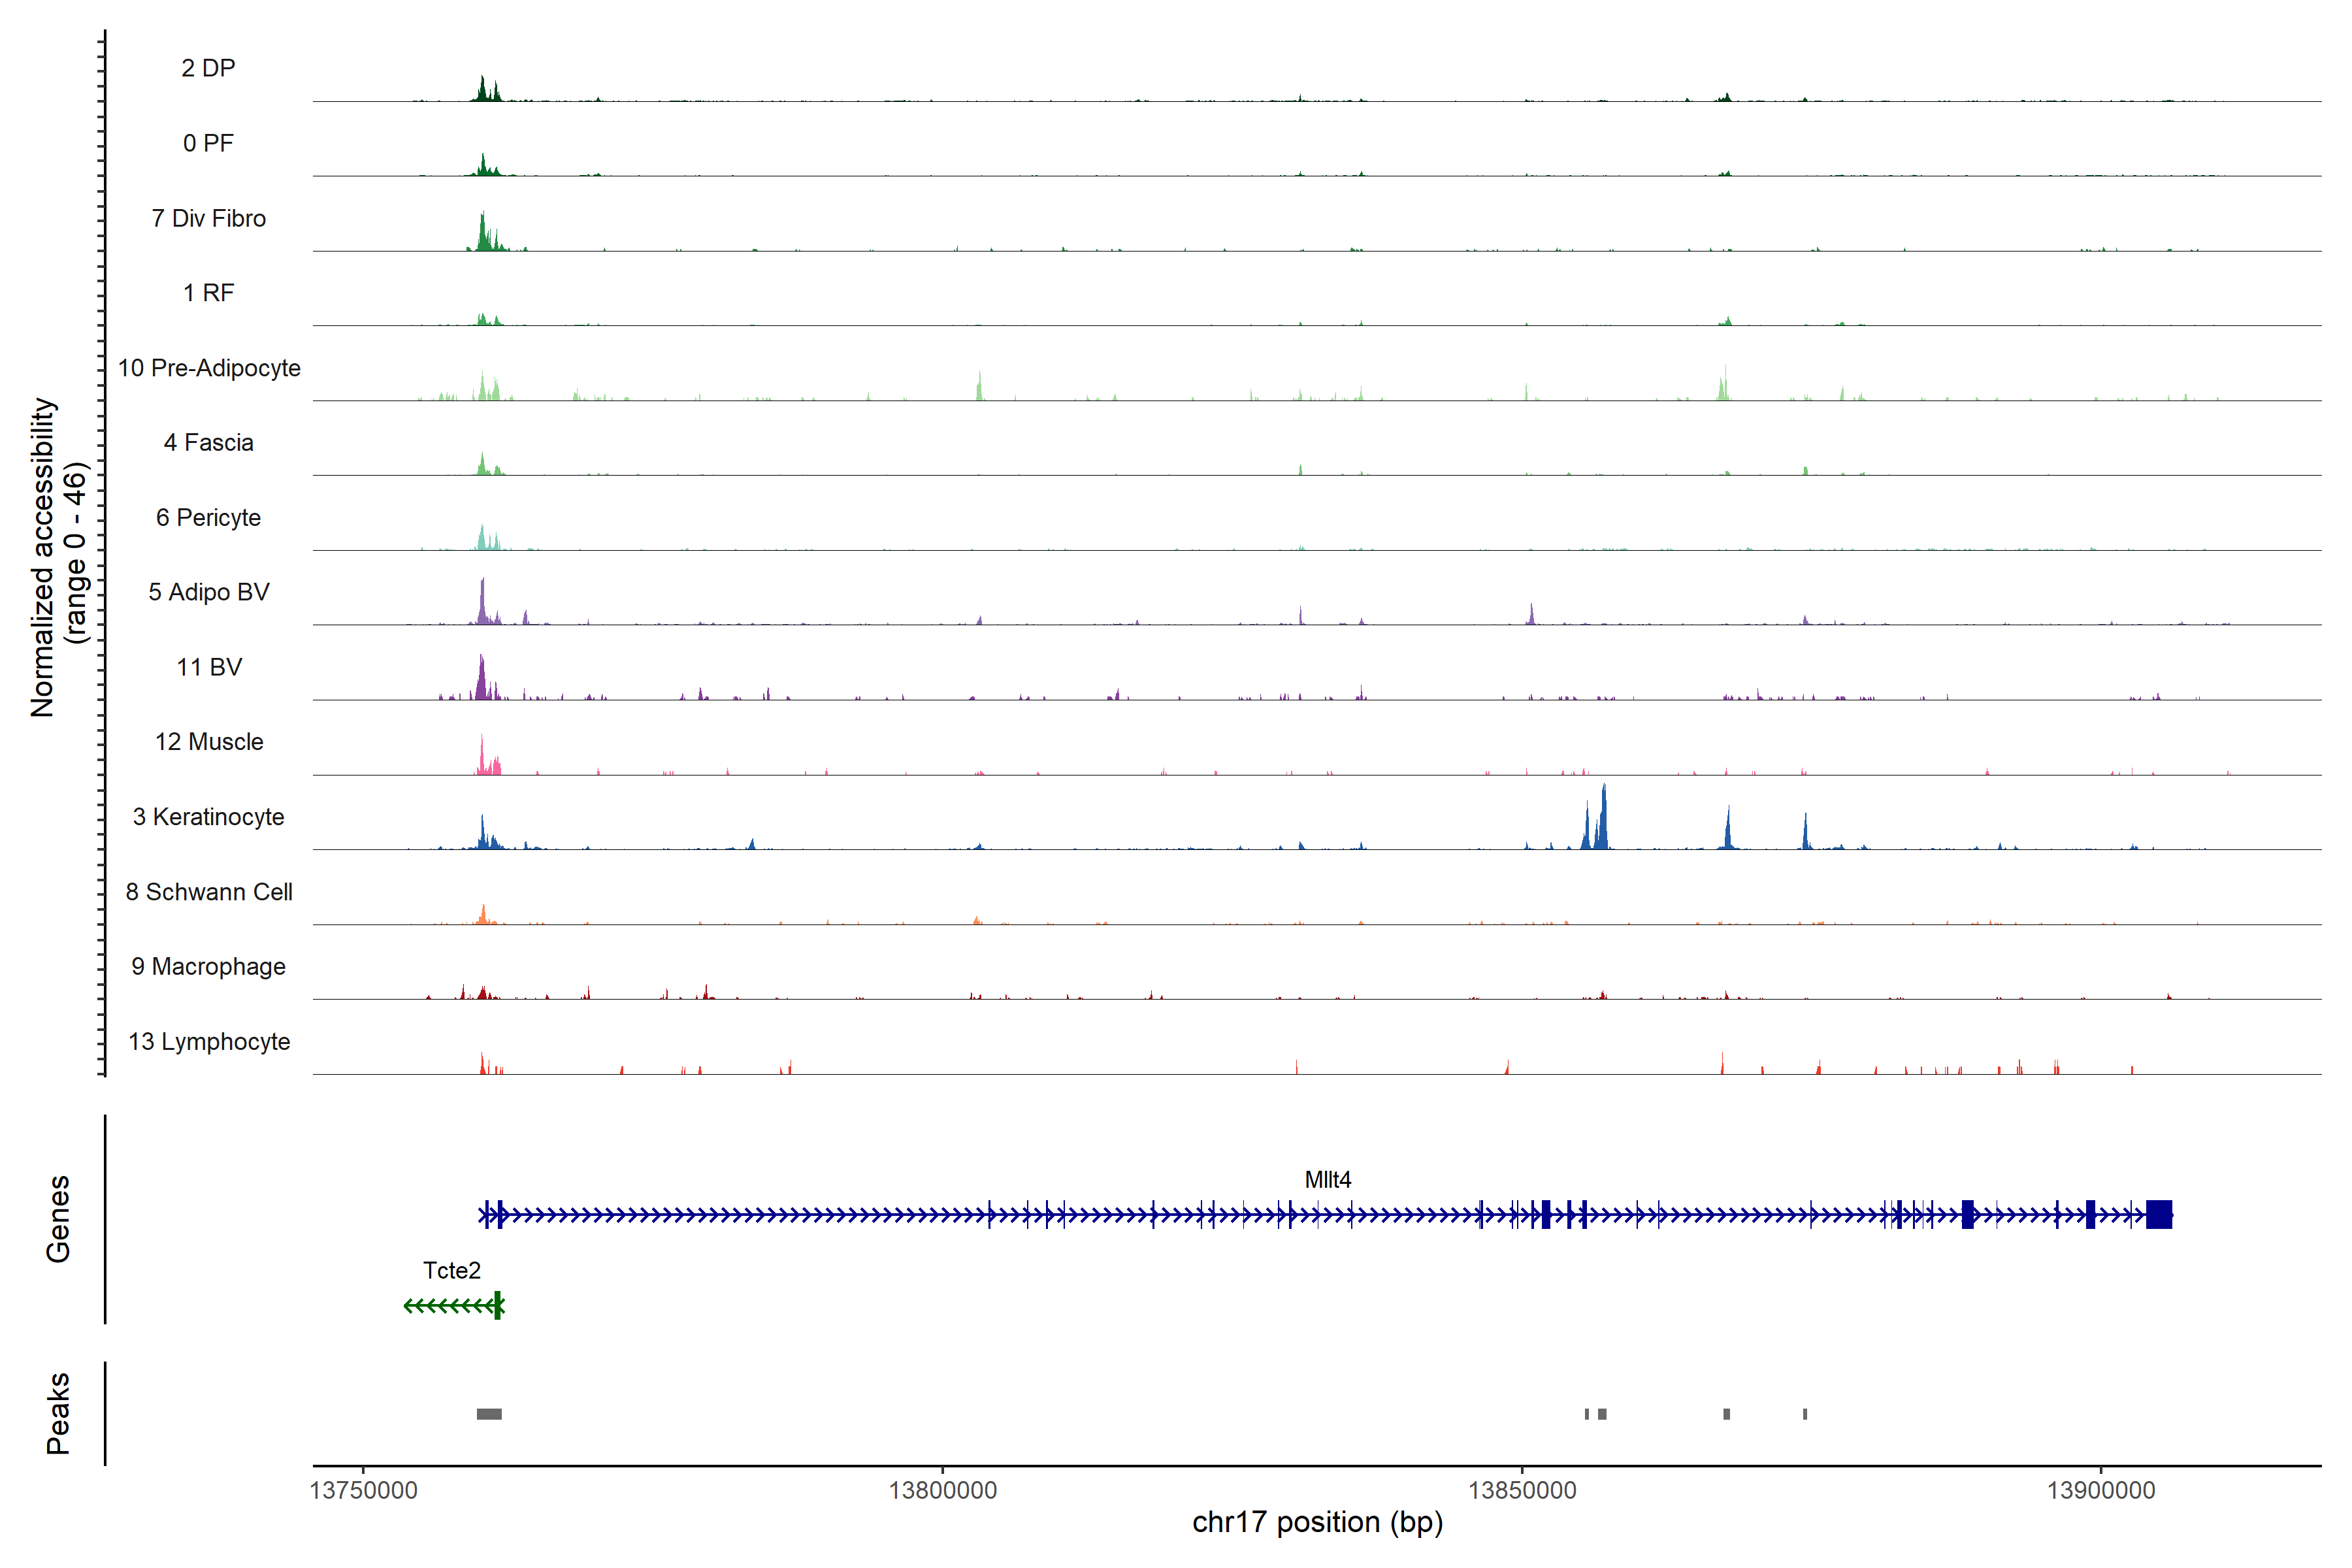Click the 9 Macrophage track label

pos(208,967)
